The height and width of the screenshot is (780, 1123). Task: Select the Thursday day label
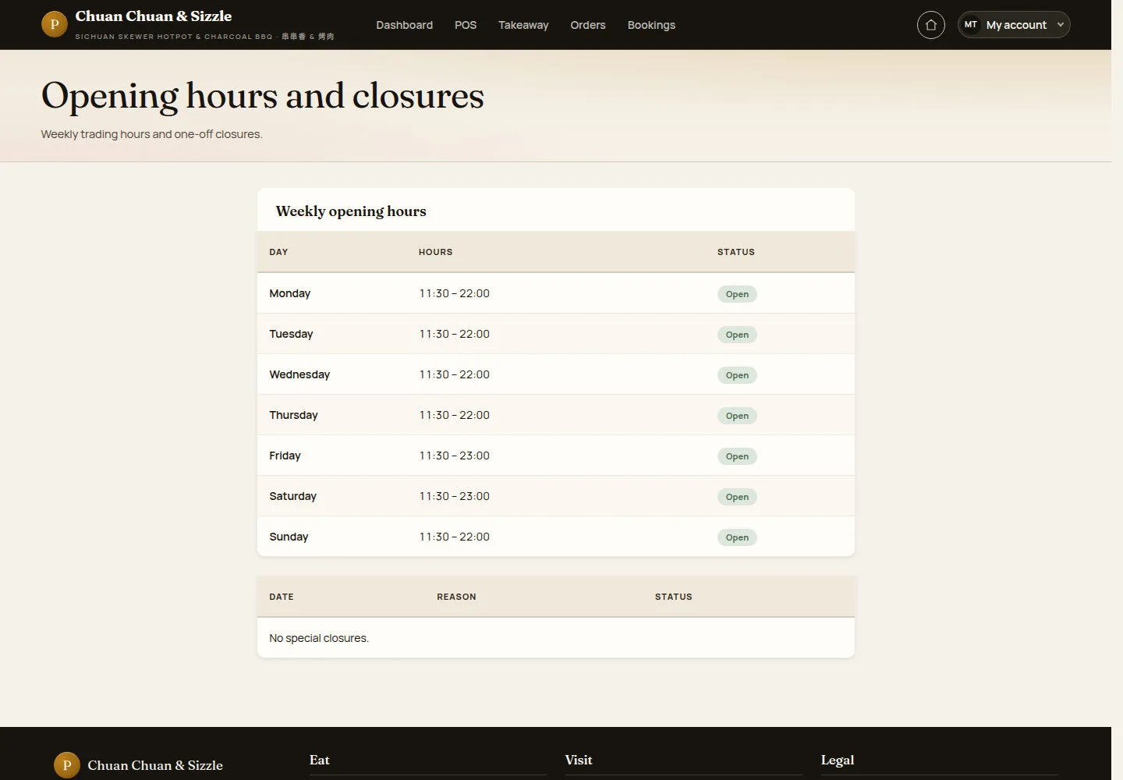[x=293, y=415]
